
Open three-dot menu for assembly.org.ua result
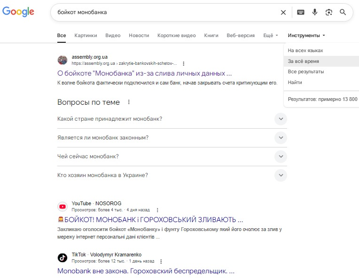(x=184, y=63)
